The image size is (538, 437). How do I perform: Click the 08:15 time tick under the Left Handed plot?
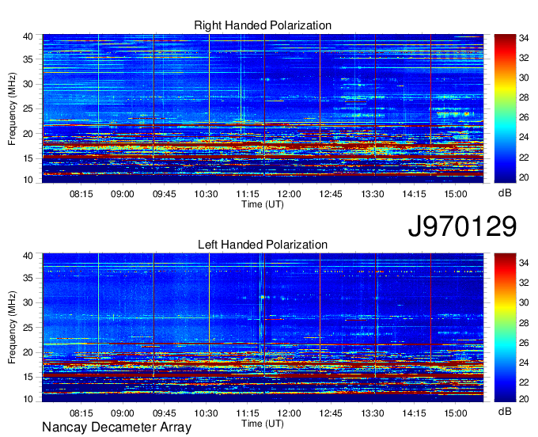pos(81,413)
